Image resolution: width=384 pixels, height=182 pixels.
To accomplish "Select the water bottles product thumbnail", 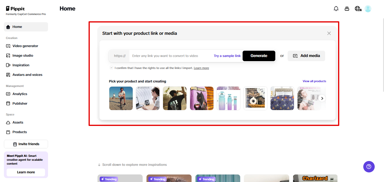I will 228,98.
